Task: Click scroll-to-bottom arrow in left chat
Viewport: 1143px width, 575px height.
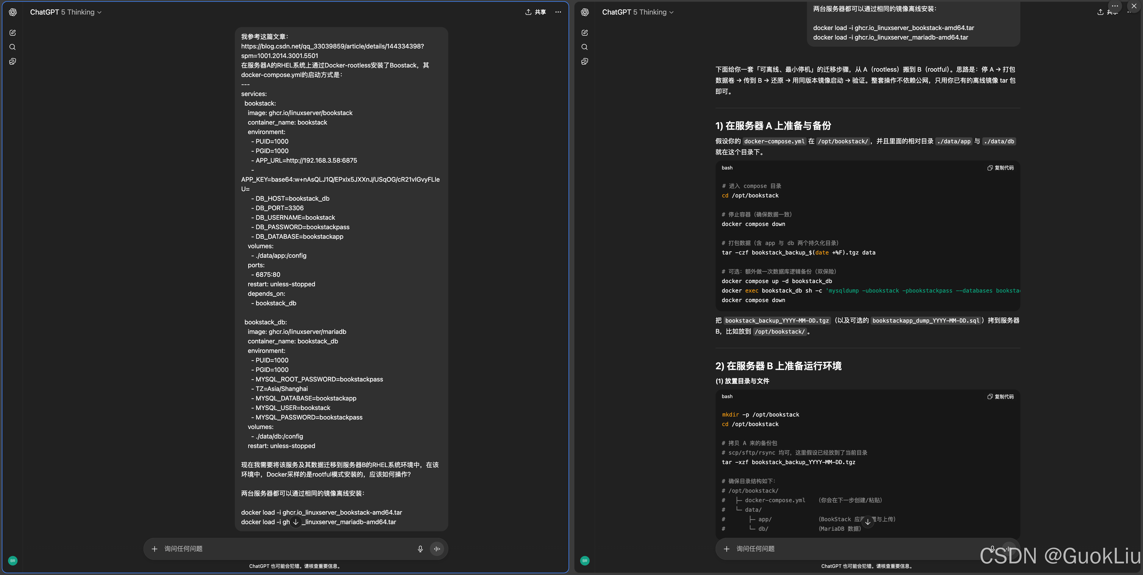Action: 296,522
